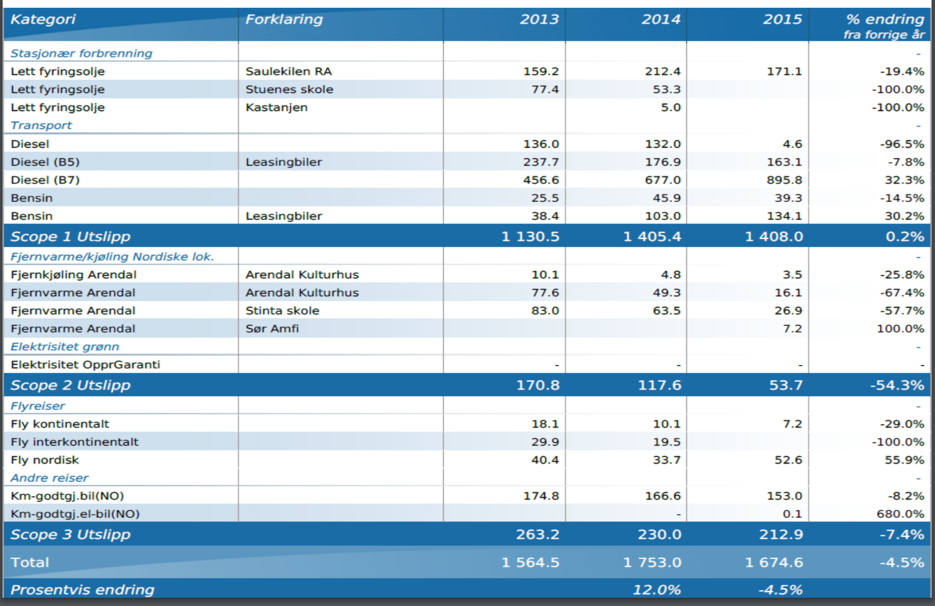Select the Scope 1 Utslipp heading
The image size is (935, 606).
(70, 236)
